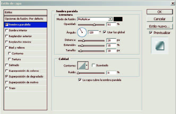
Task: Click the Ángulo dial control
Action: tap(82, 32)
